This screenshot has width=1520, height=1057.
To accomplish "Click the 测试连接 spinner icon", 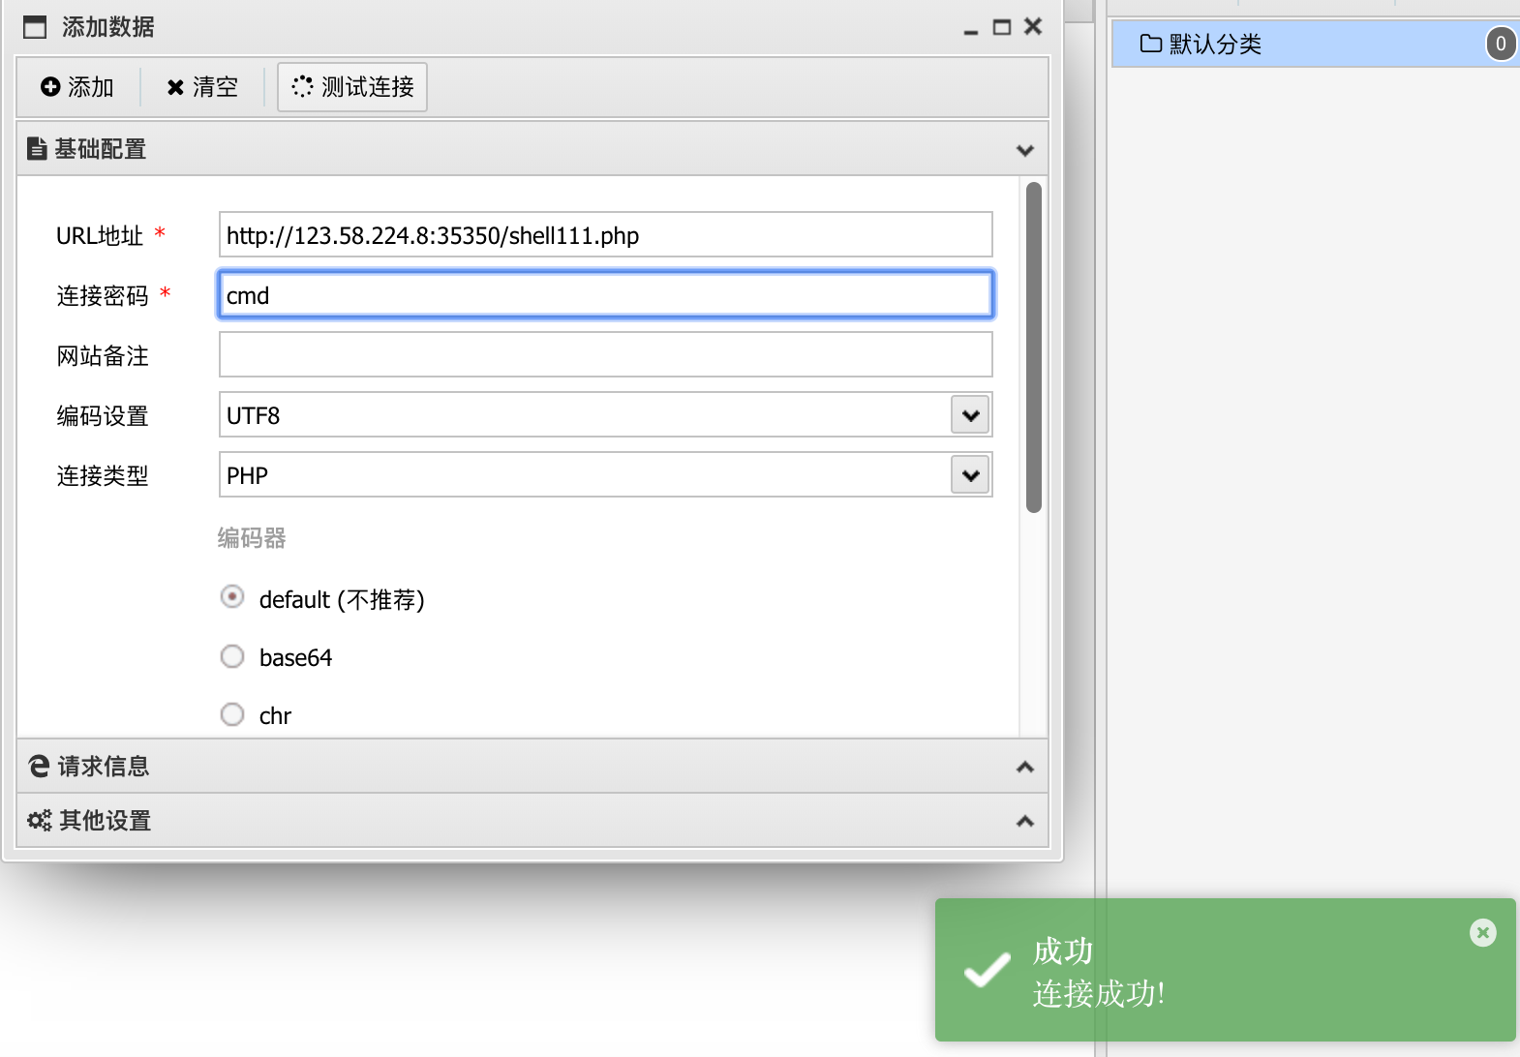I will pyautogui.click(x=302, y=86).
